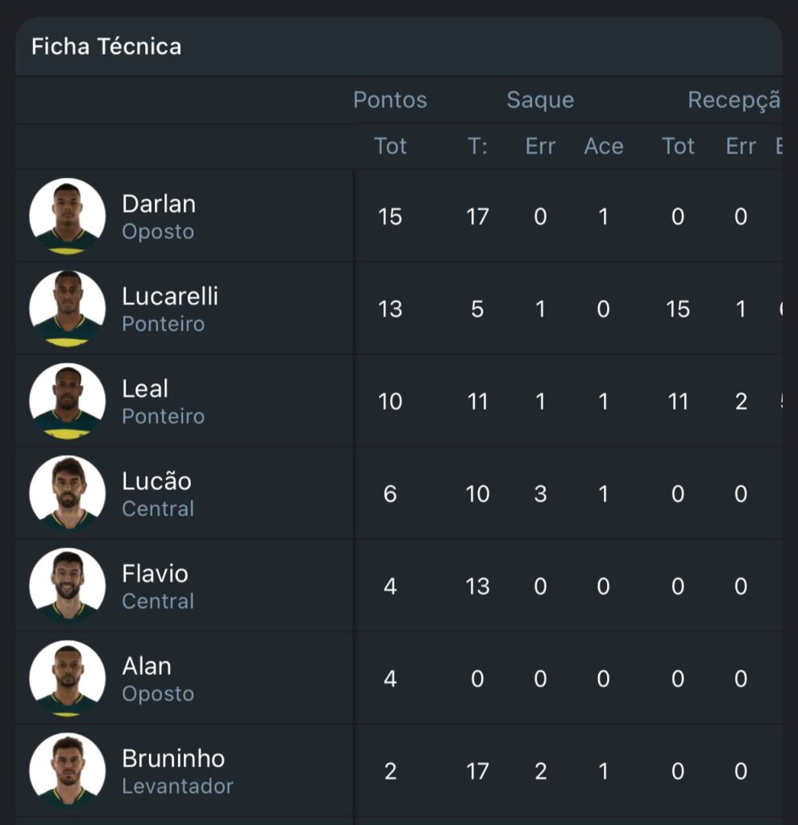Select the Pontos column group header
The image size is (798, 825).
pos(390,100)
